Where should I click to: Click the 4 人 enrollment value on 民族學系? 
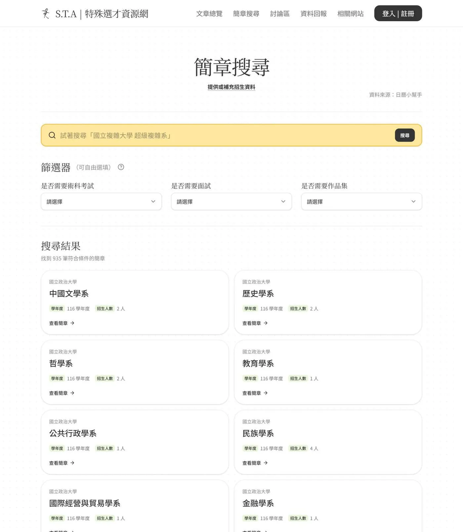[x=314, y=448]
